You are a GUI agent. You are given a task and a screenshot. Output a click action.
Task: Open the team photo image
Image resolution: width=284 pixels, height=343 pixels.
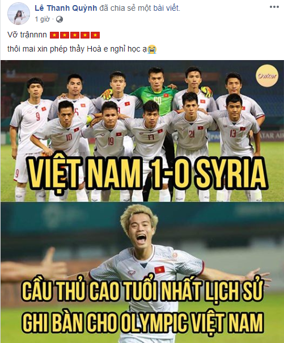pos(142,131)
